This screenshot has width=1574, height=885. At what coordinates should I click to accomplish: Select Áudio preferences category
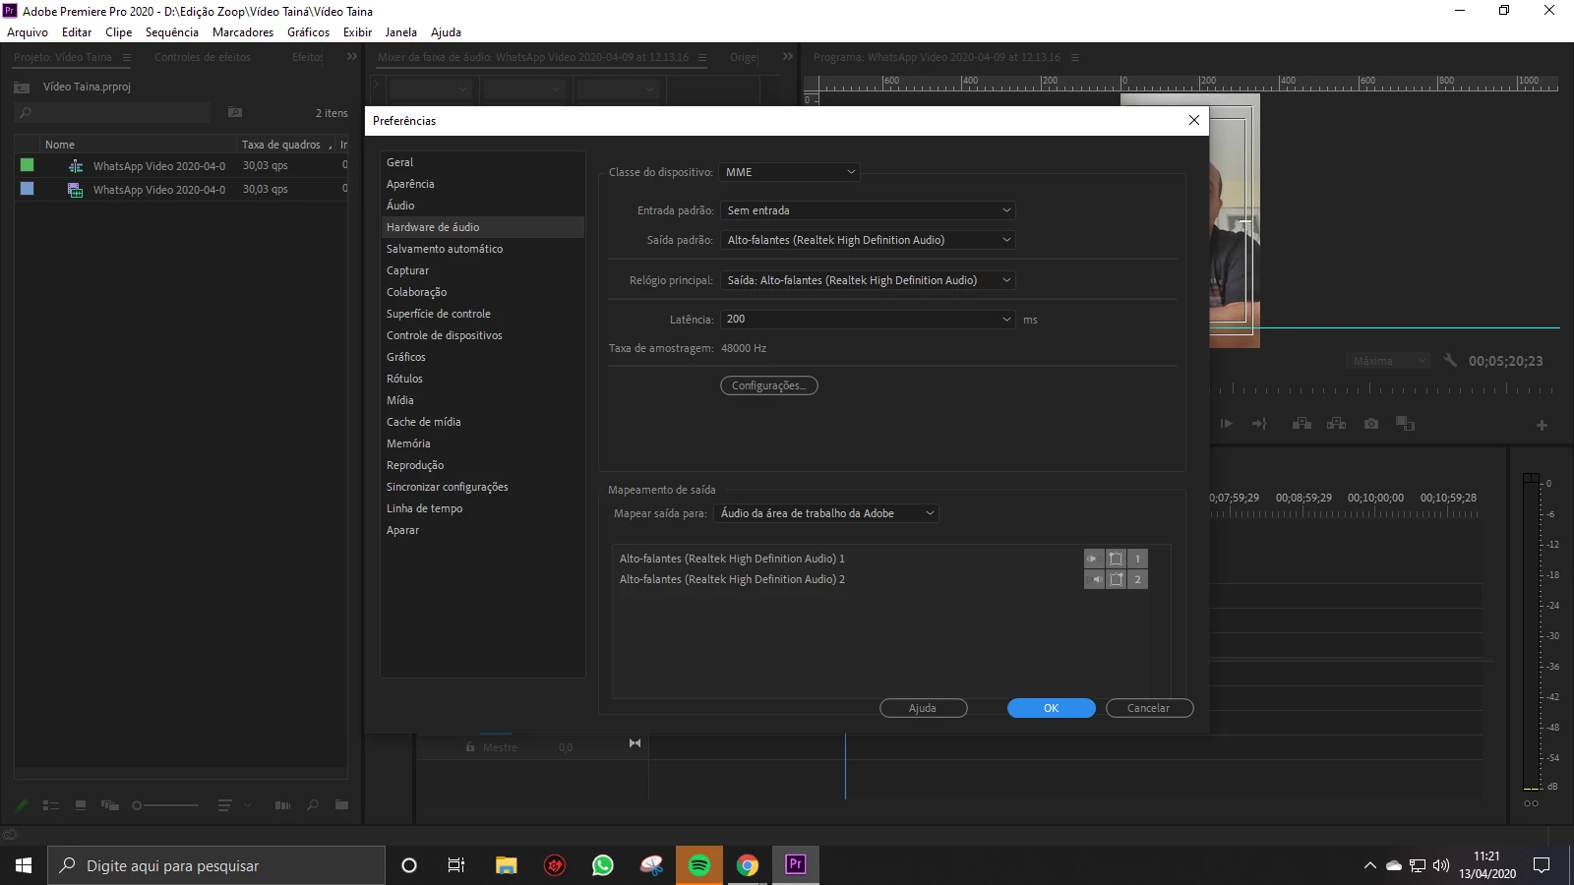tap(482, 206)
